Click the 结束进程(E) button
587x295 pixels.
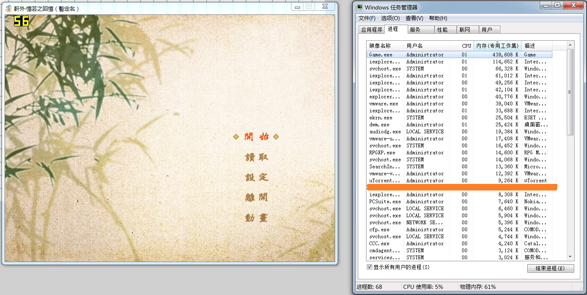click(x=550, y=268)
